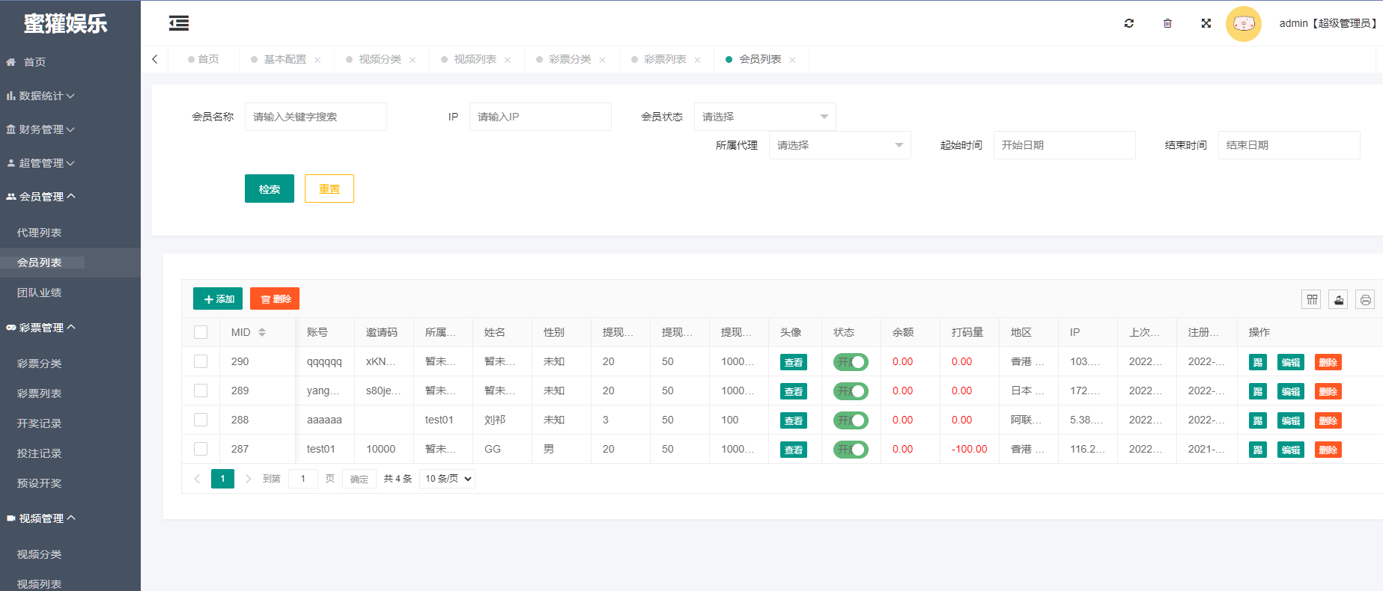Collapse the sidebar with the menu icon

click(x=179, y=23)
